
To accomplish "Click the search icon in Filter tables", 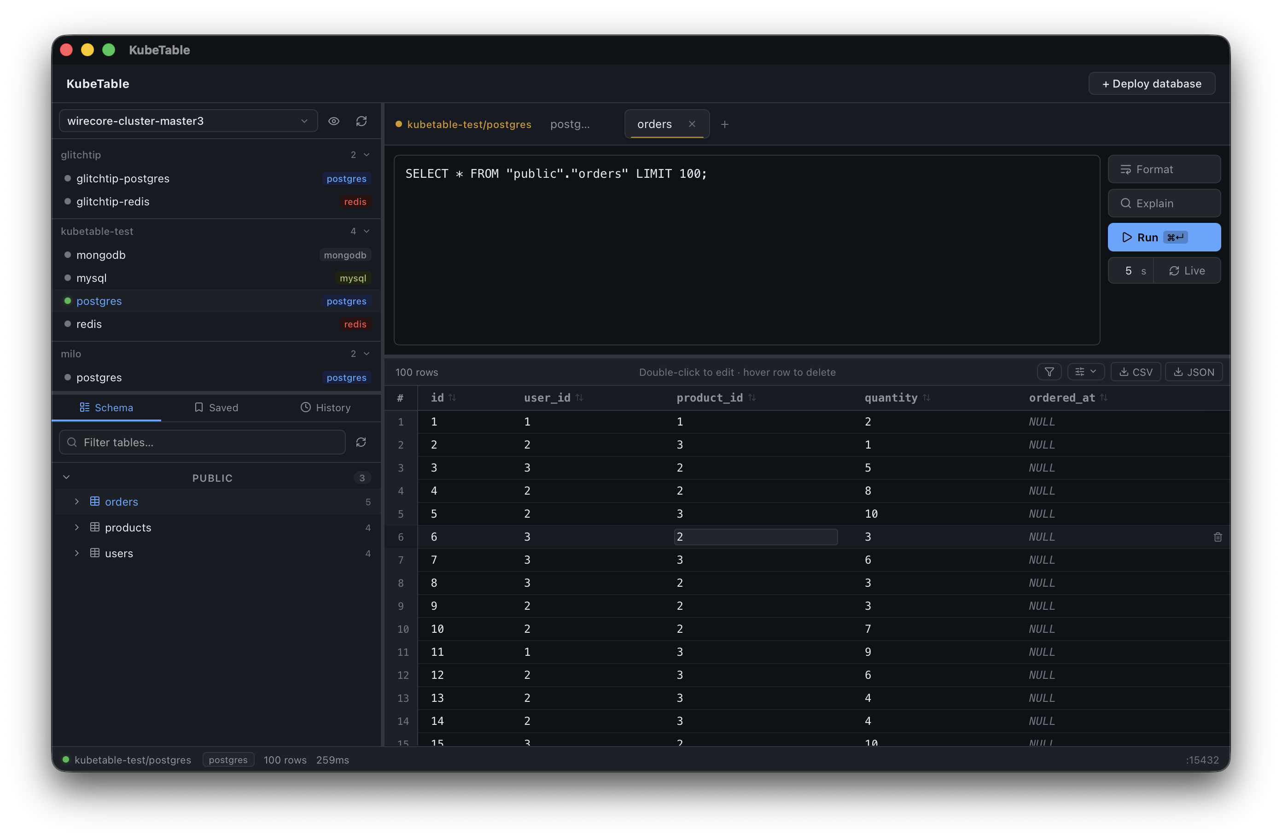I will [72, 442].
